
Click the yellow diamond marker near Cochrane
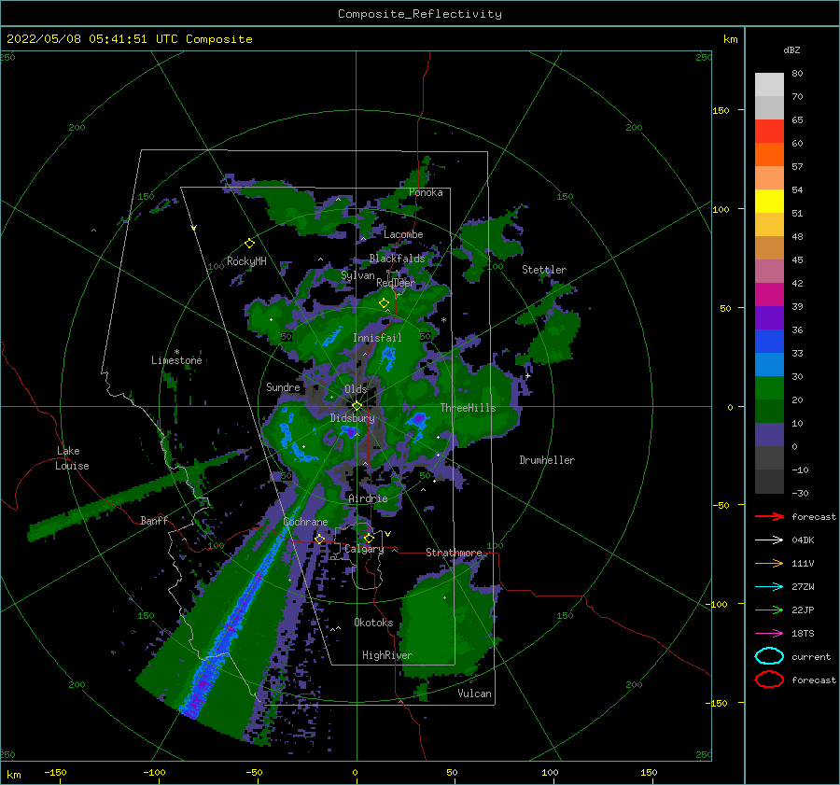(x=320, y=539)
